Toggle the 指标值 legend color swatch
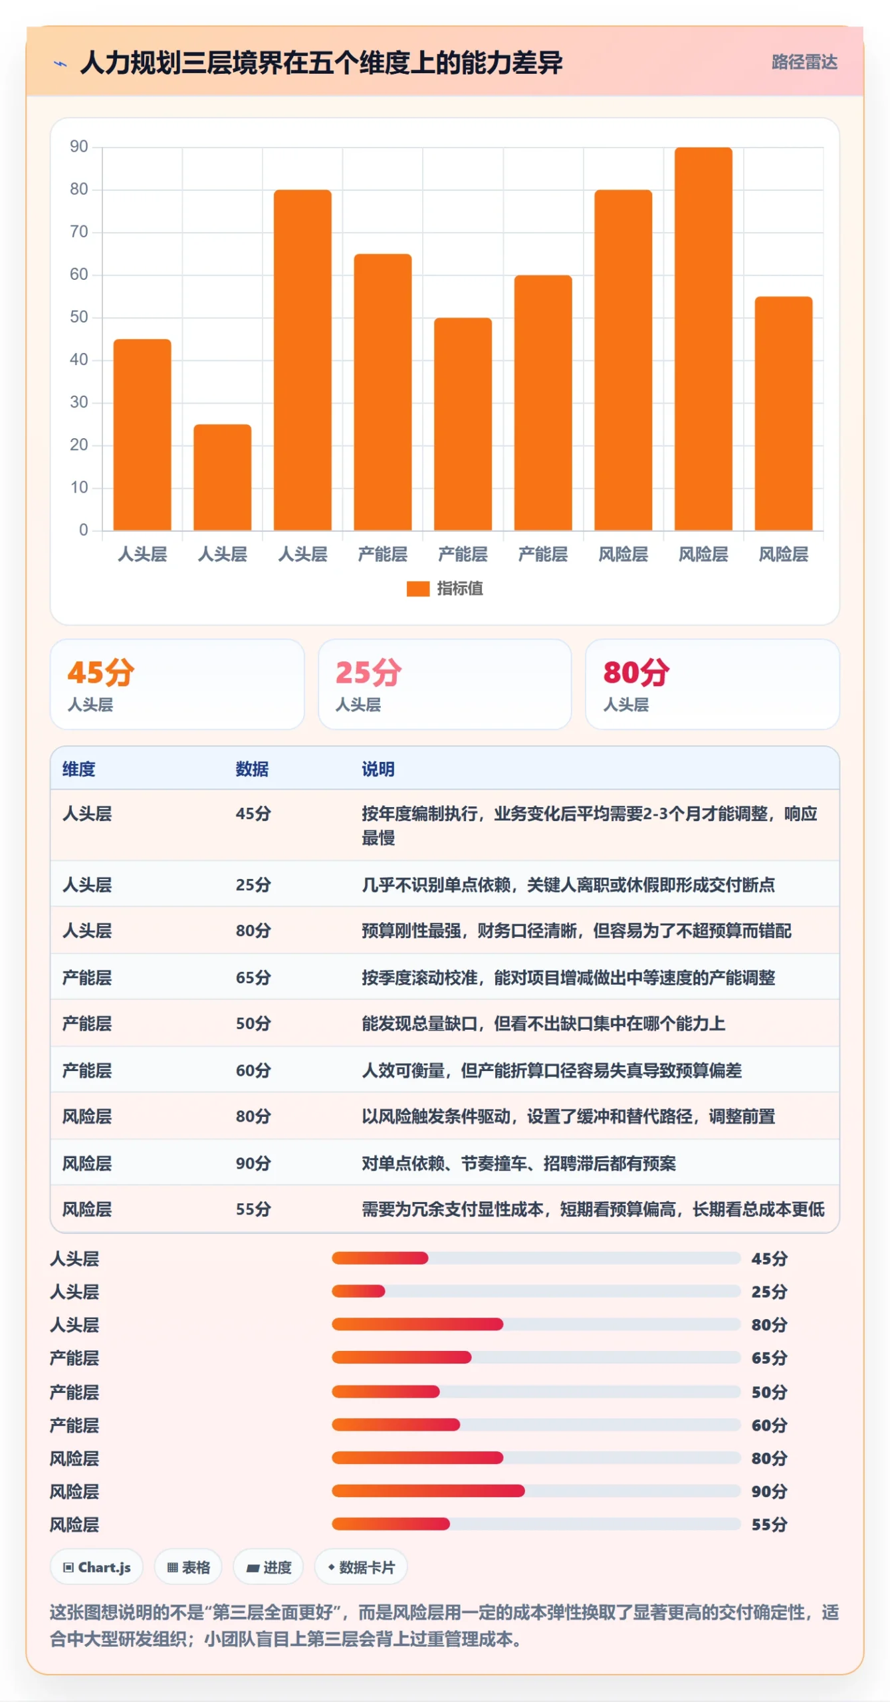The image size is (890, 1702). pyautogui.click(x=418, y=588)
